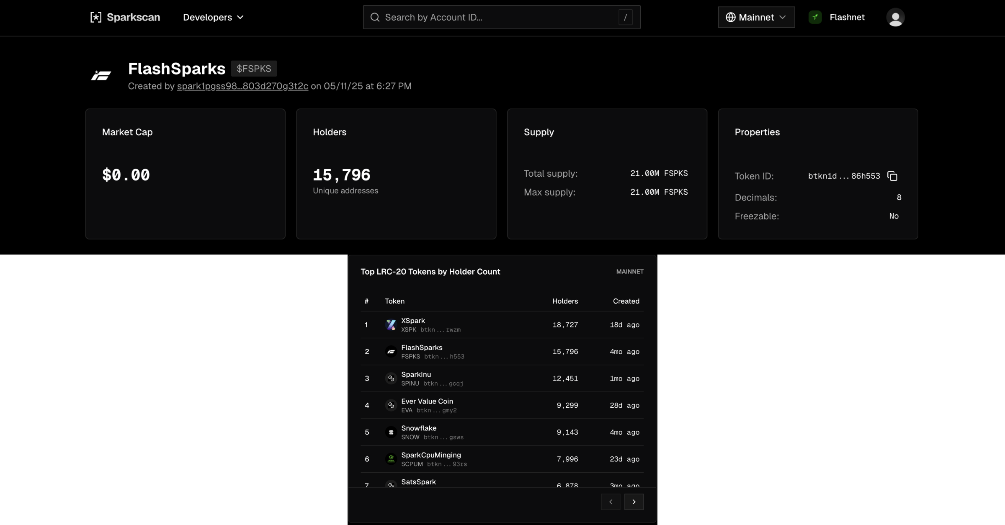Click the SparkCpuMinging token icon

tap(391, 459)
